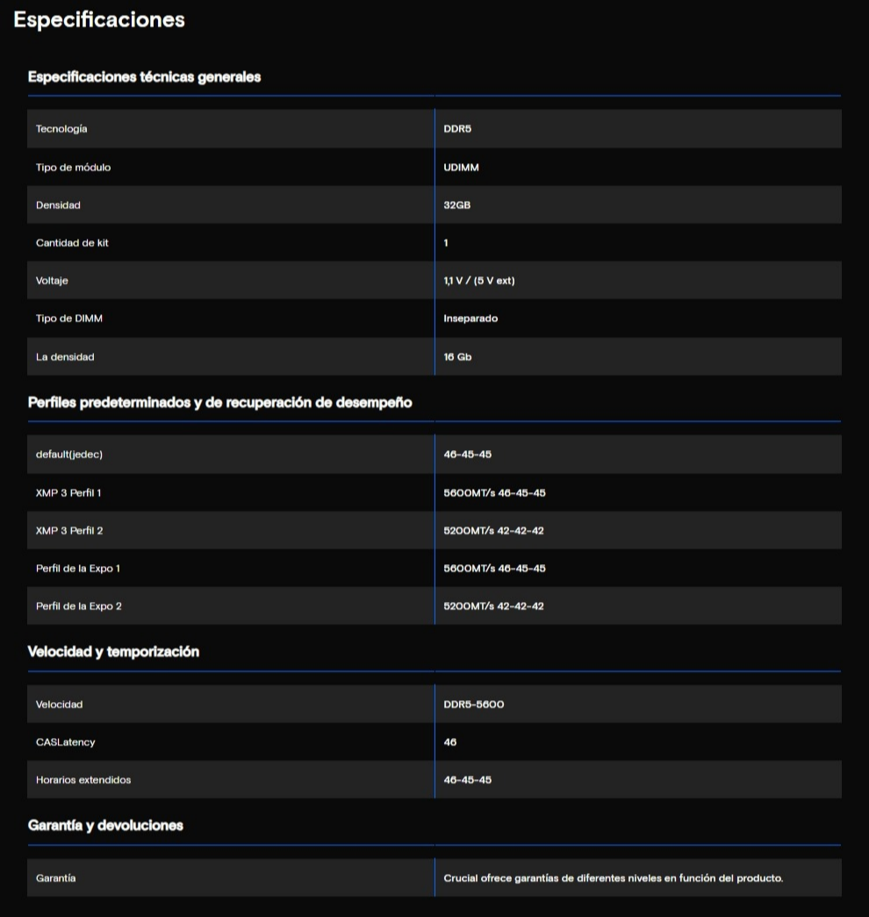Image resolution: width=869 pixels, height=917 pixels.
Task: Click the CASLatency row label
Action: (66, 742)
